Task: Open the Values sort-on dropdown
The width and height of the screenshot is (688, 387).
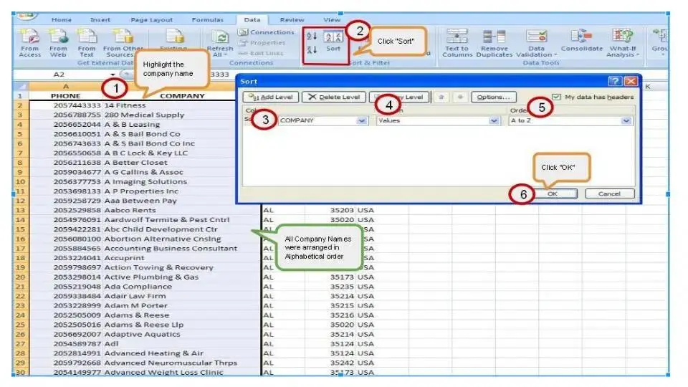Action: tap(493, 121)
